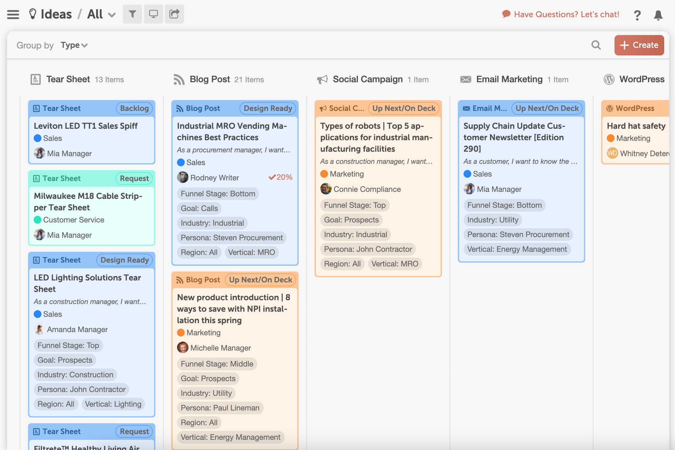Open Industrial MRO Vending Machines Best Practices
675x450 pixels.
click(x=232, y=132)
